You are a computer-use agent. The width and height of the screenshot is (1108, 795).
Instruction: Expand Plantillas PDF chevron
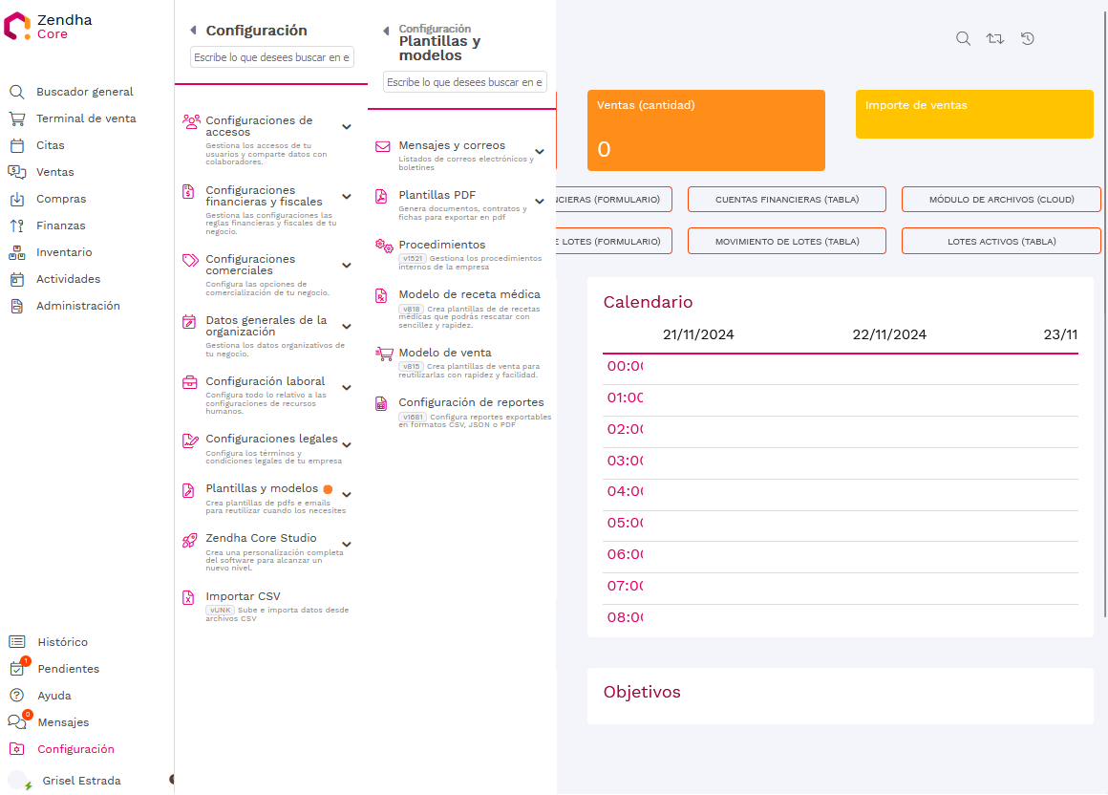tap(540, 201)
